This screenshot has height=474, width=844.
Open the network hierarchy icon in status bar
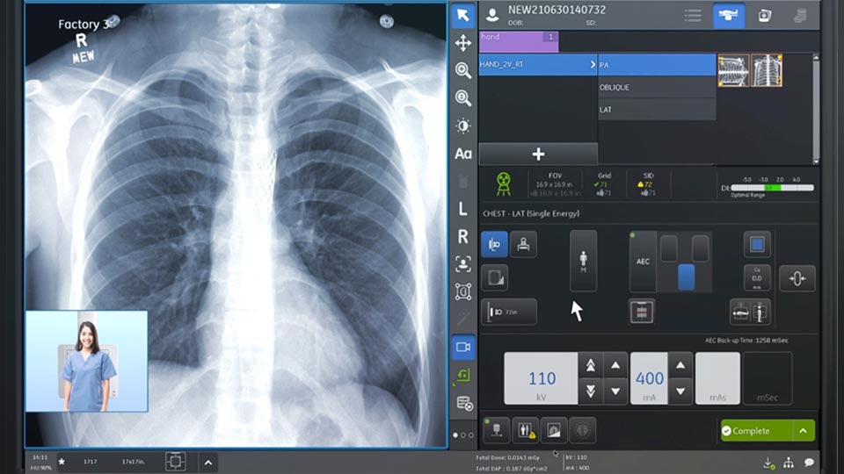pyautogui.click(x=789, y=462)
